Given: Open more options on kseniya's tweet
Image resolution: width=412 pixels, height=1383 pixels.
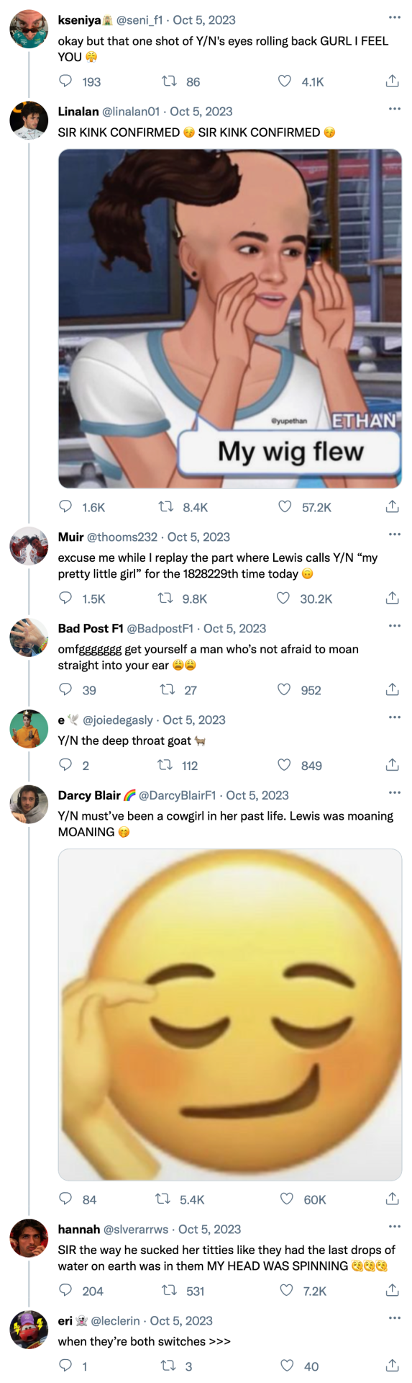Looking at the screenshot, I should click(x=394, y=17).
